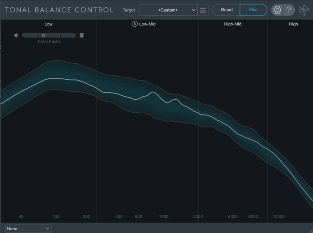This screenshot has width=313, height=233.
Task: Click the iZotope logo icon
Action: 304,10
